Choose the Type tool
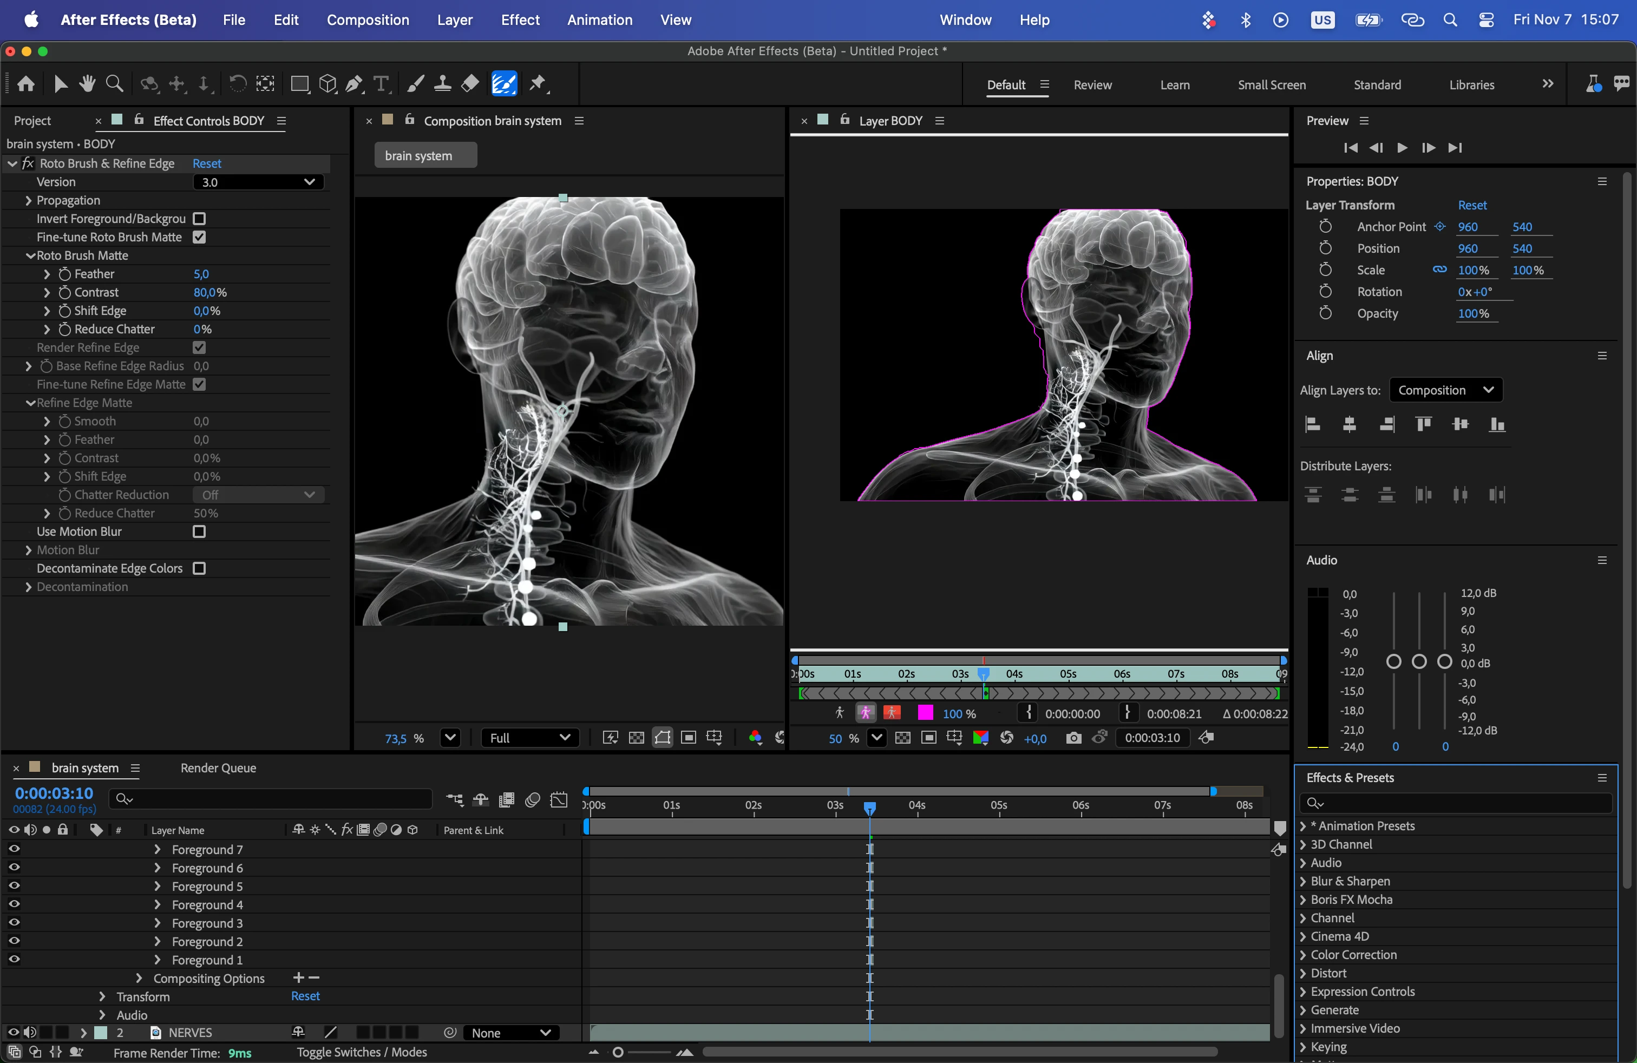 (x=381, y=84)
